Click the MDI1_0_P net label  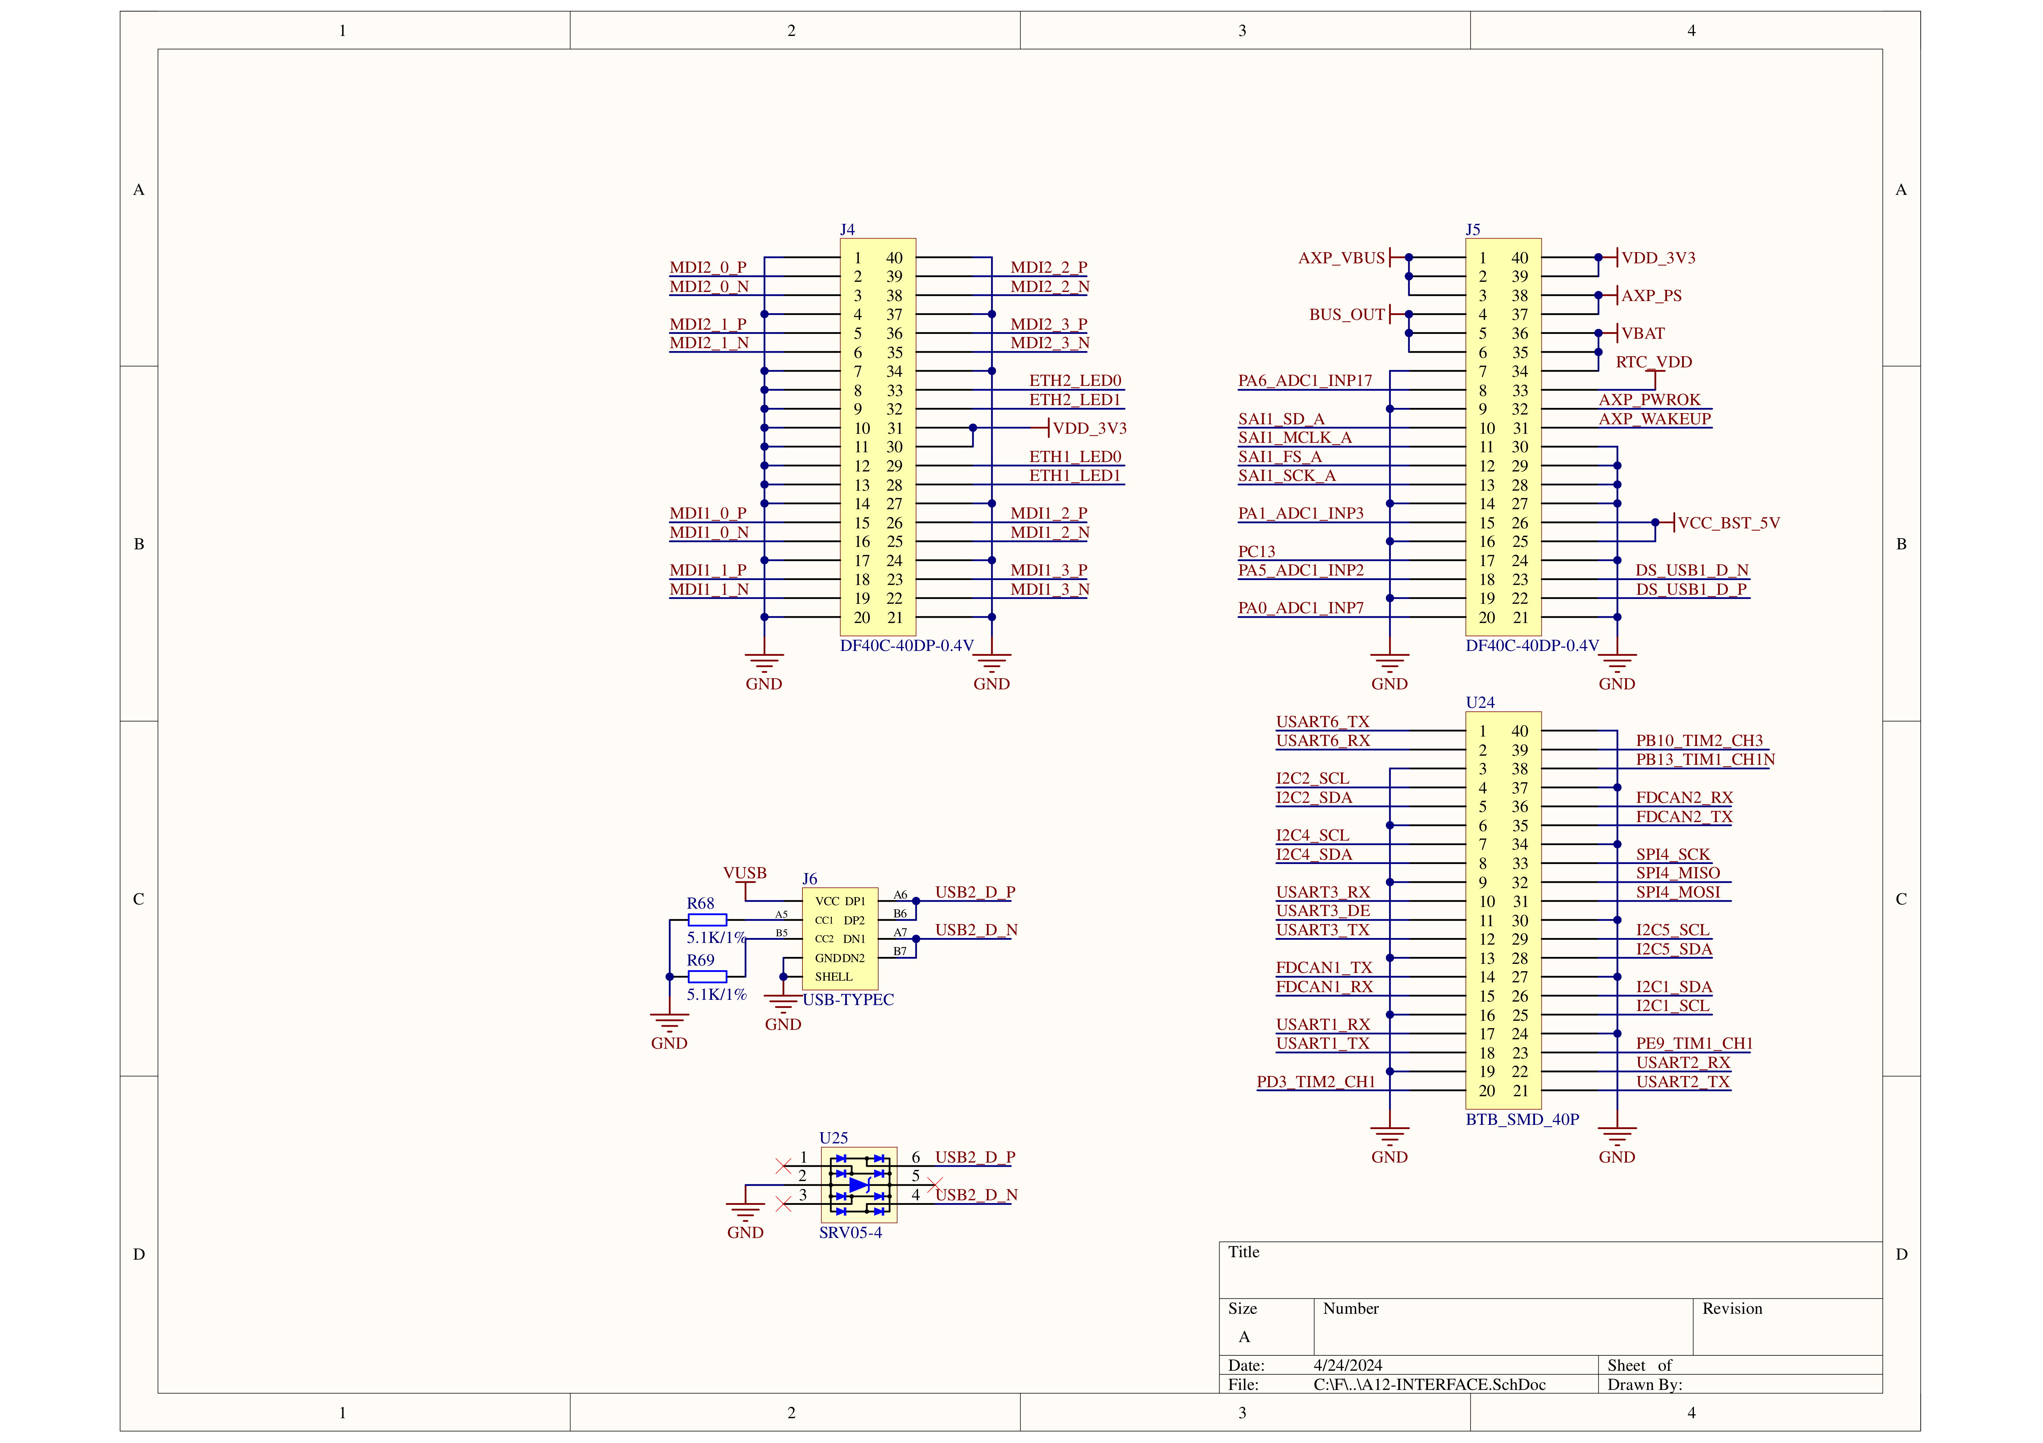[x=708, y=513]
